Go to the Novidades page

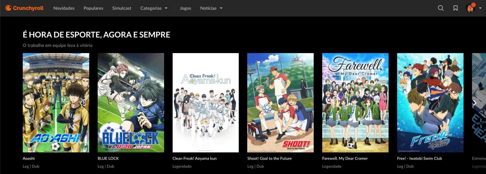tap(64, 8)
